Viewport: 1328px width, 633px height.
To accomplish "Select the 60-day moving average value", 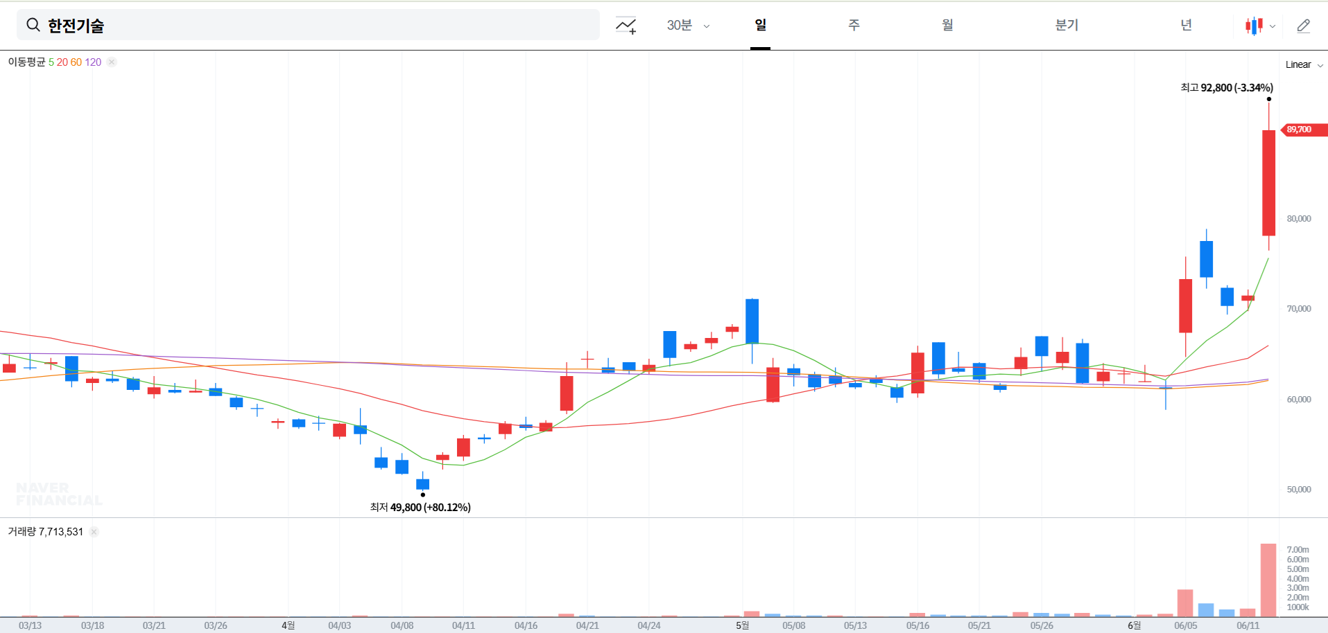I will click(x=76, y=62).
